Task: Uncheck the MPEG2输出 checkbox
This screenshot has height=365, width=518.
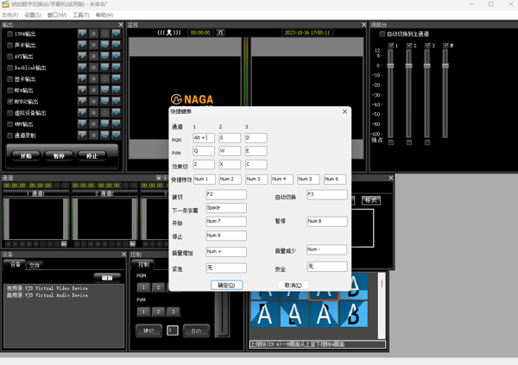Action: pyautogui.click(x=10, y=101)
